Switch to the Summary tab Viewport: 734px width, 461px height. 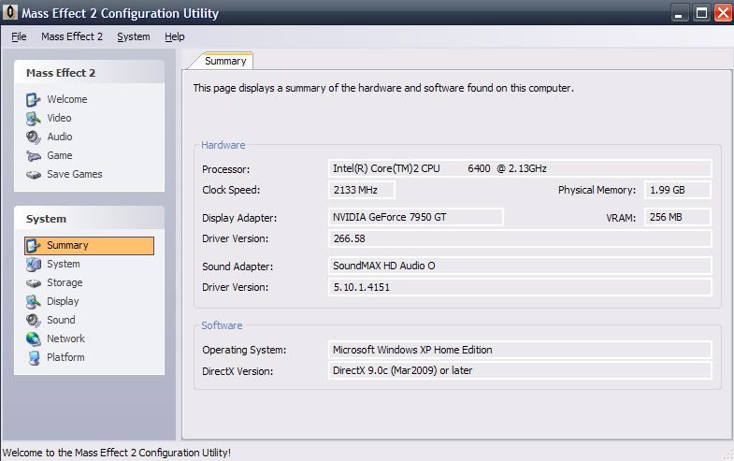pos(225,61)
